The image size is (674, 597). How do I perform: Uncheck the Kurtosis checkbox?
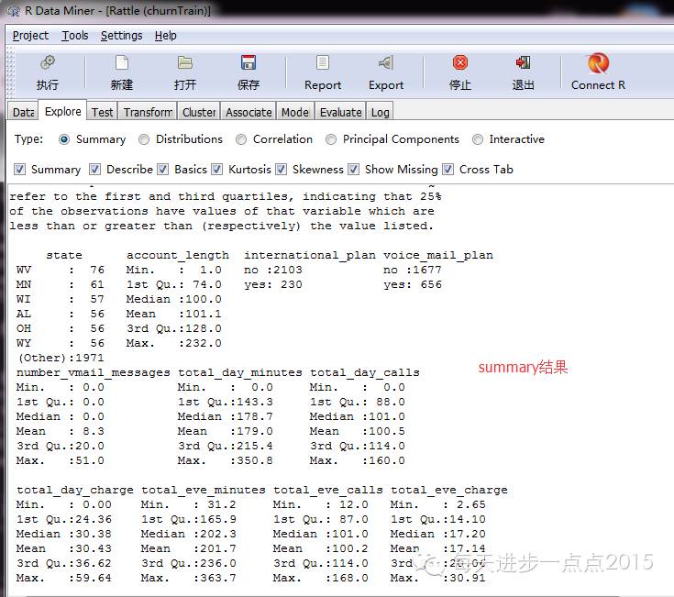tap(217, 170)
